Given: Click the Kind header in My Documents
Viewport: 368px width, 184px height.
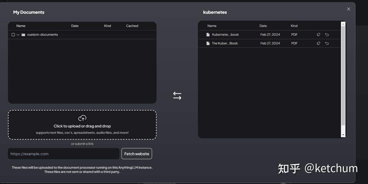Looking at the screenshot, I should 107,26.
